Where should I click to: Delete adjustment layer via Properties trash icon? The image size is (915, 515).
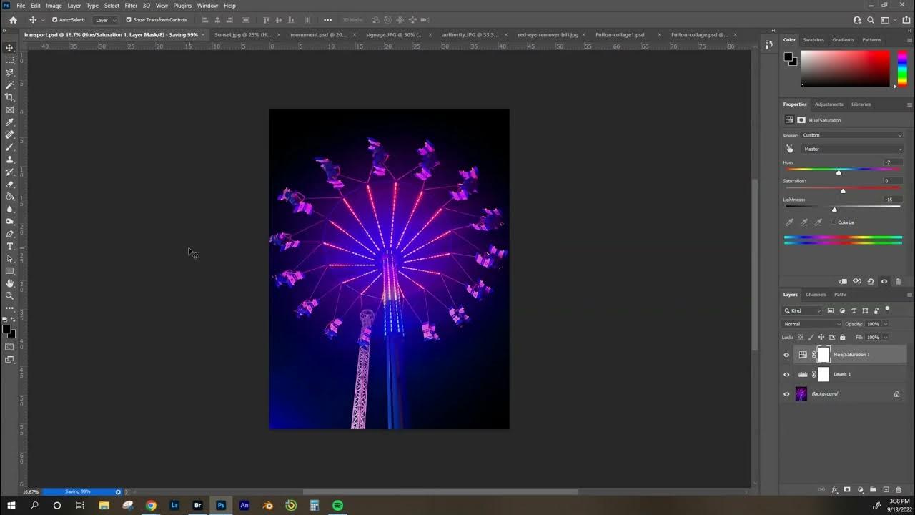point(899,281)
